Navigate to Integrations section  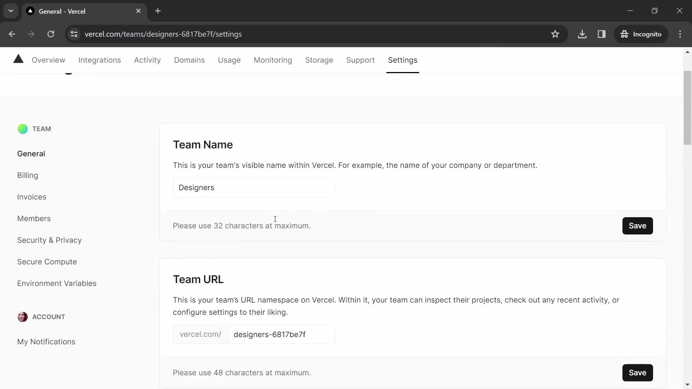(x=100, y=60)
